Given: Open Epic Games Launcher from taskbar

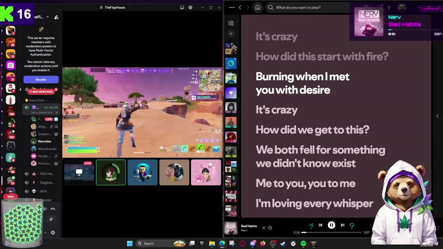Looking at the screenshot, I should tap(202, 243).
